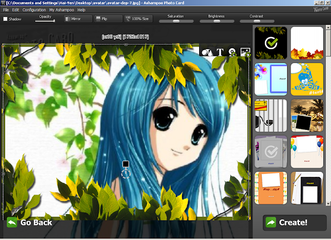Open the File menu
This screenshot has width=331, height=240.
[x=6, y=10]
